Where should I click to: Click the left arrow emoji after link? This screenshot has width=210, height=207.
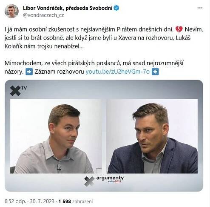155,72
